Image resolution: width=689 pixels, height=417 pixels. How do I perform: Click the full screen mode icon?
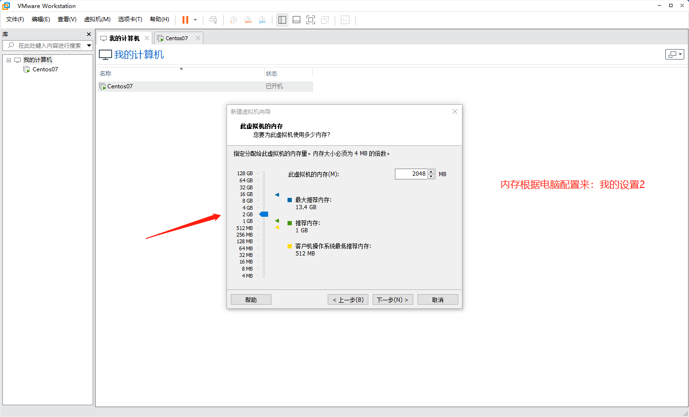pyautogui.click(x=311, y=20)
